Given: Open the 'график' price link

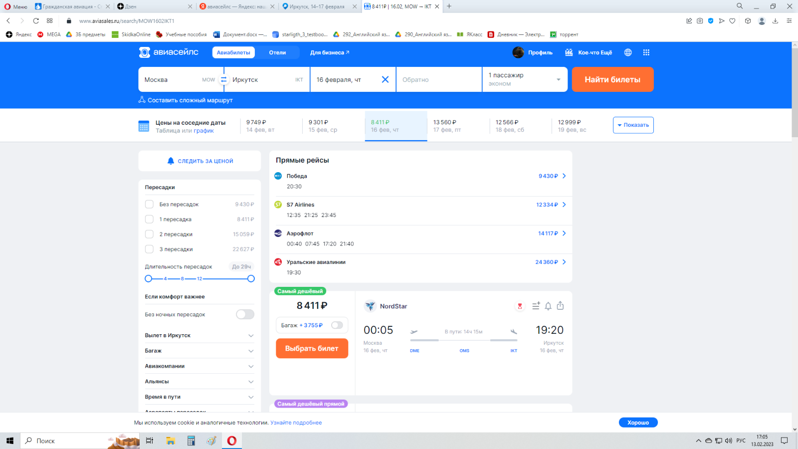Looking at the screenshot, I should point(203,131).
